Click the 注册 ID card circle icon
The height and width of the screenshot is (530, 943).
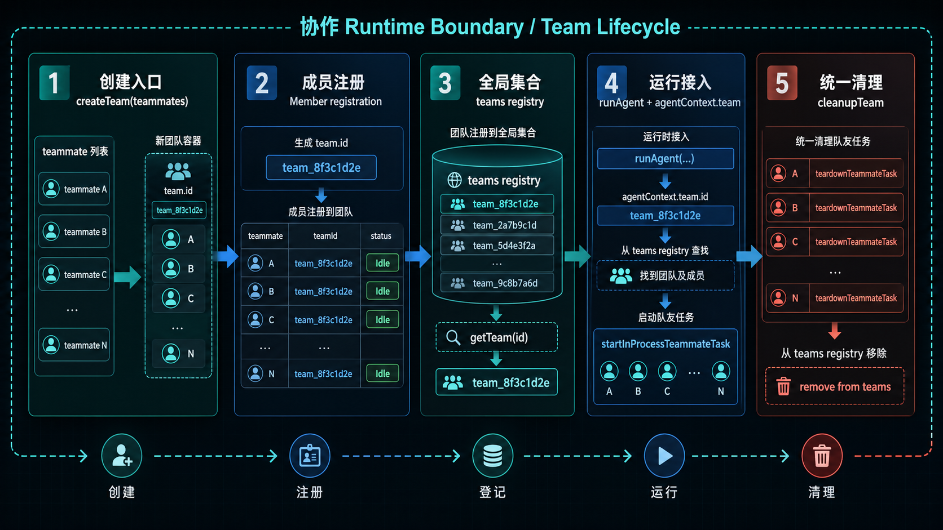point(310,455)
